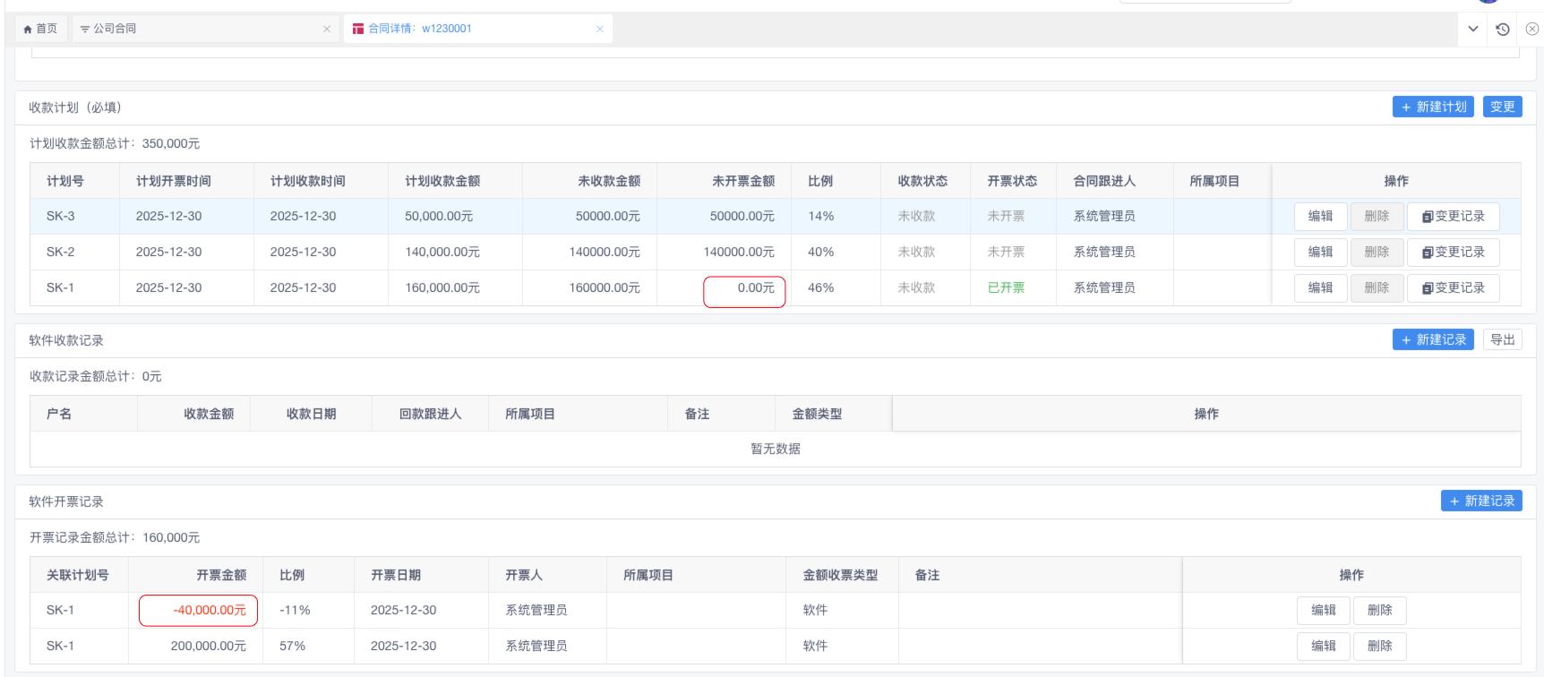
Task: Edit the -40,000.00元 invoice record
Action: click(x=1324, y=610)
